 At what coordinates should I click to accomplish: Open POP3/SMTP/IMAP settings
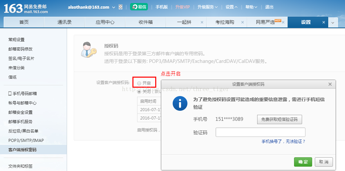tap(26, 140)
